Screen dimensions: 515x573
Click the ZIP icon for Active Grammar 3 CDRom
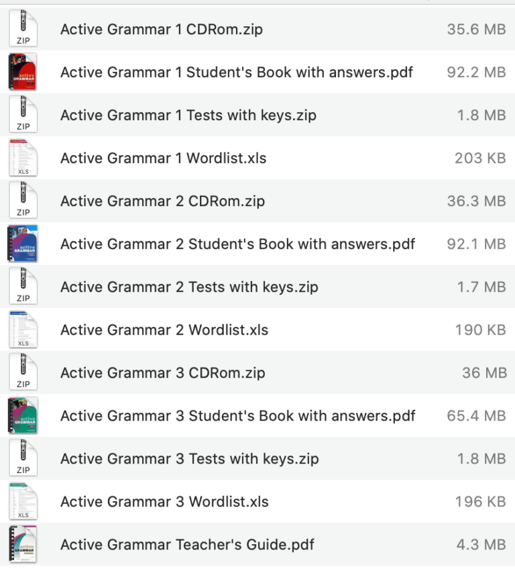23,372
